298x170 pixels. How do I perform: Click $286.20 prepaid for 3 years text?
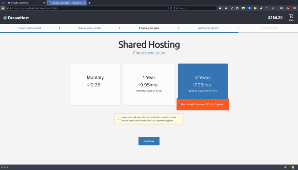203,91
